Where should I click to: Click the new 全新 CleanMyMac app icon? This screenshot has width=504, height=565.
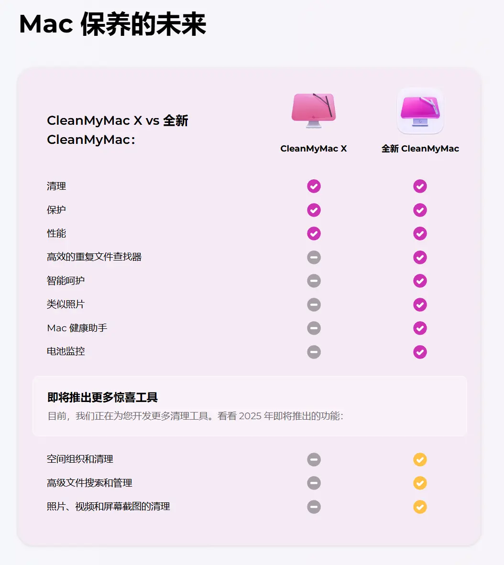[420, 111]
